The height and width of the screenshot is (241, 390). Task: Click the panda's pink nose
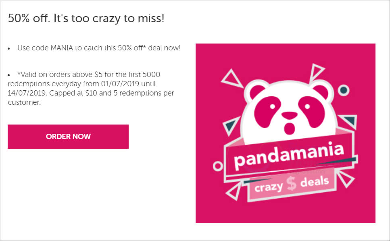point(289,115)
